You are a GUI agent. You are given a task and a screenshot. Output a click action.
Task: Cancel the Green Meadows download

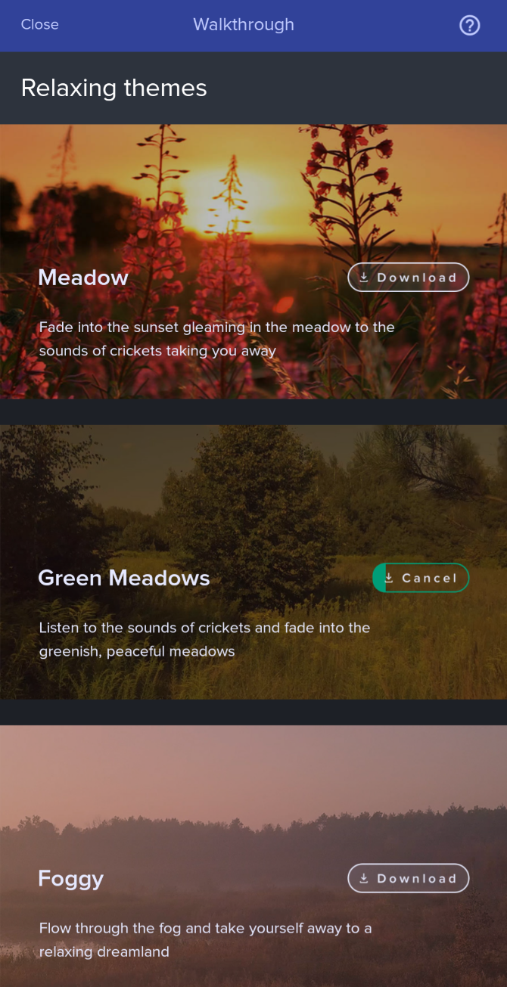(x=421, y=578)
